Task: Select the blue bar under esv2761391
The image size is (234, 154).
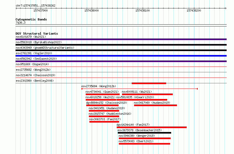Action: (x=121, y=56)
